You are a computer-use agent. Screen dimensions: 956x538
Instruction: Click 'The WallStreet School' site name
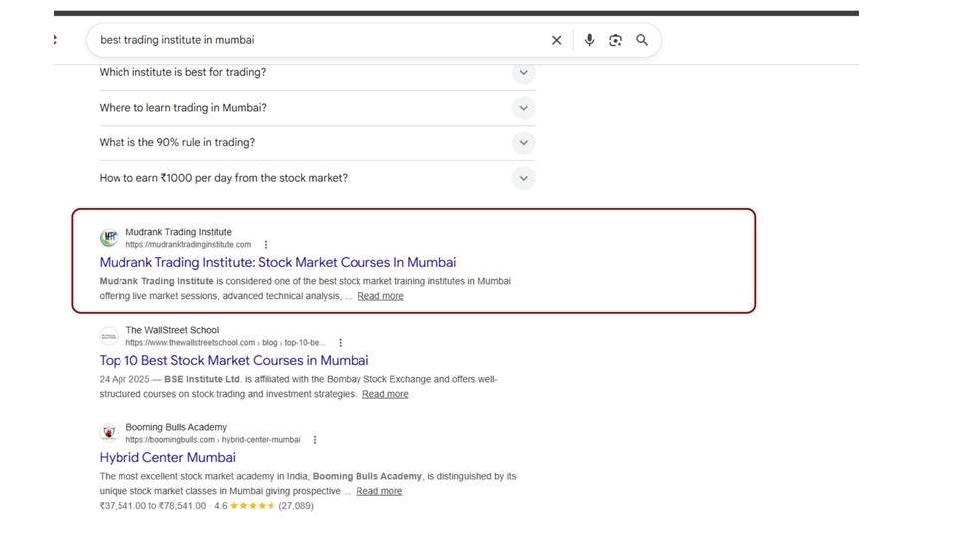[172, 330]
